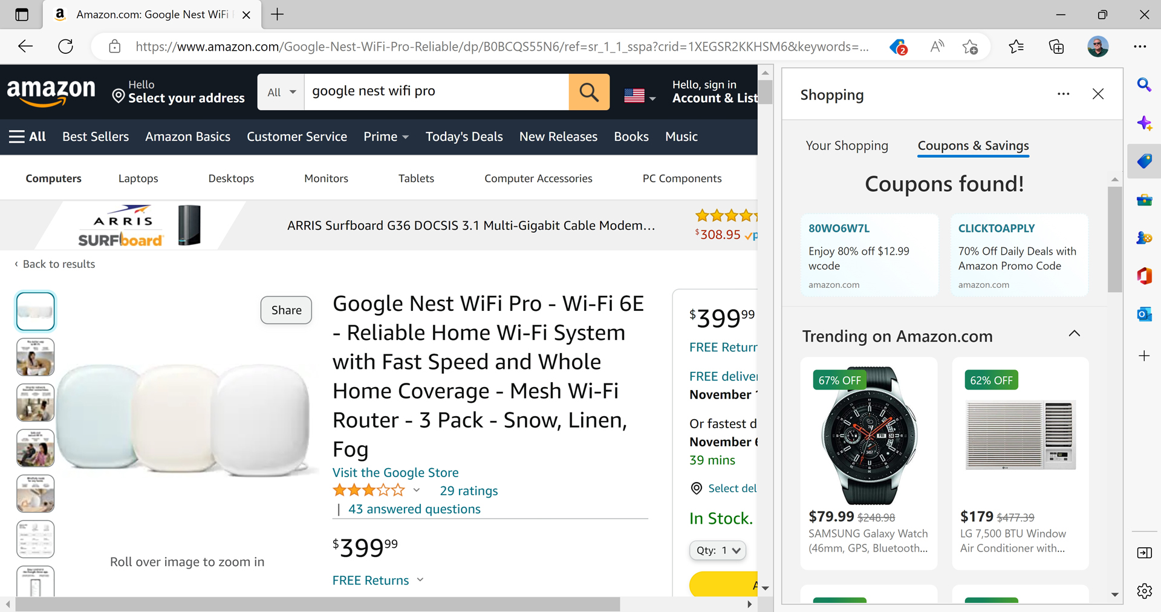Open the sidebar settings gear icon
The height and width of the screenshot is (612, 1161).
pyautogui.click(x=1144, y=591)
